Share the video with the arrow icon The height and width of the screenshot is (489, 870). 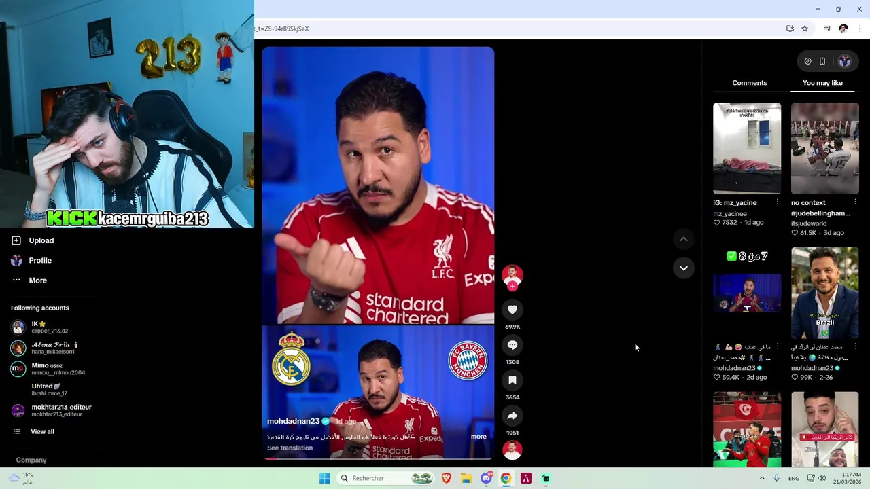coord(512,416)
